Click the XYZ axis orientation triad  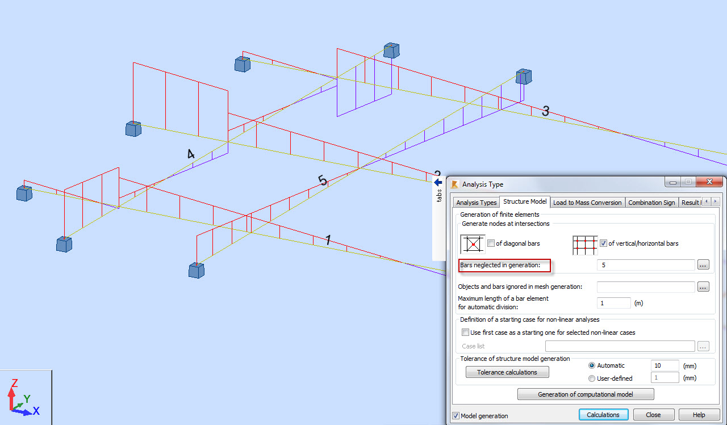tap(25, 397)
